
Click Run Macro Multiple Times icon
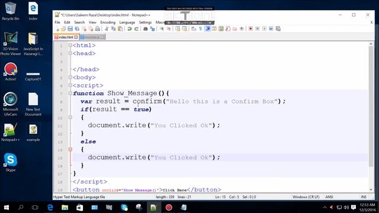point(271,29)
